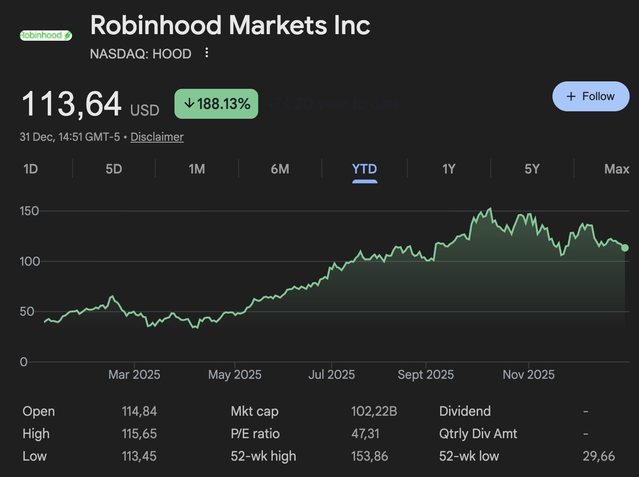Open the 5Y price history tab
Image resolution: width=639 pixels, height=477 pixels.
pyautogui.click(x=532, y=169)
